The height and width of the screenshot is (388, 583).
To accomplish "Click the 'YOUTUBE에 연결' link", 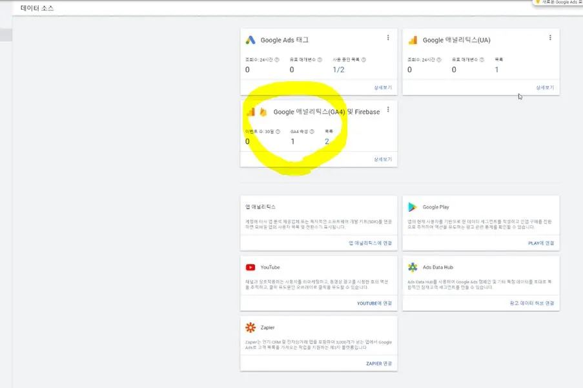I will point(374,303).
